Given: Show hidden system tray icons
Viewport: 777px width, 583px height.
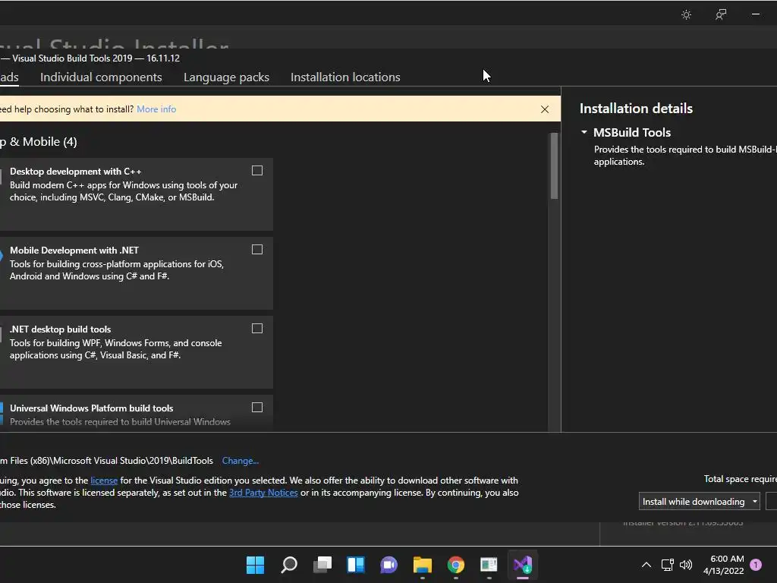Looking at the screenshot, I should (646, 565).
